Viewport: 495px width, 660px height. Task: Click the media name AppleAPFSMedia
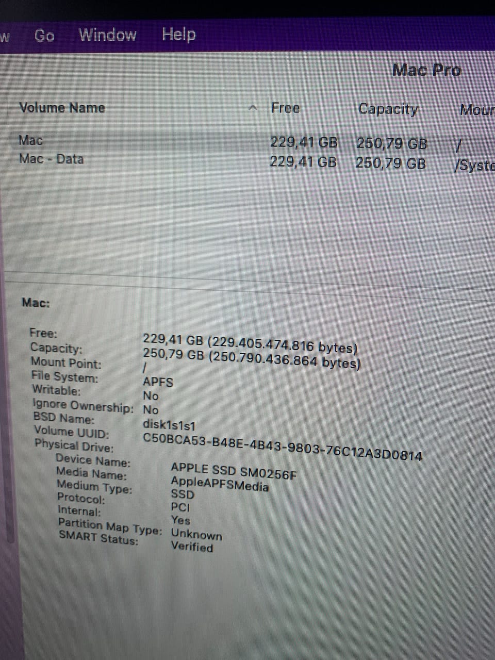click(x=220, y=484)
